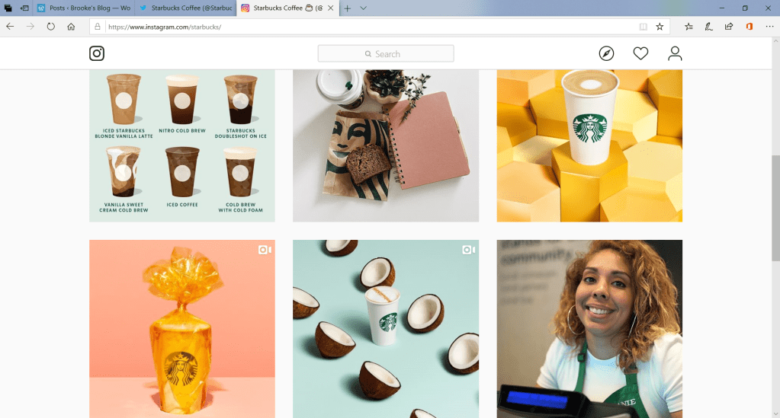The width and height of the screenshot is (780, 418).
Task: Click the instagram.com/starbucks address bar
Action: pyautogui.click(x=366, y=26)
